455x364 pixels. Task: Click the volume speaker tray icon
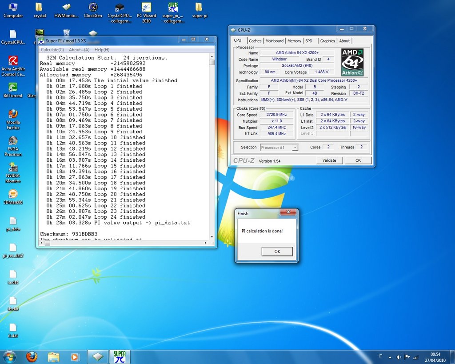click(399, 357)
